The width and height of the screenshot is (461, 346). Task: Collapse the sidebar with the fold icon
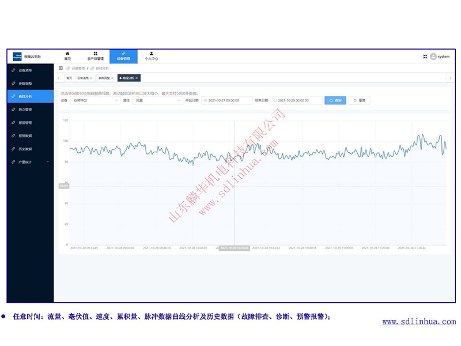click(61, 68)
